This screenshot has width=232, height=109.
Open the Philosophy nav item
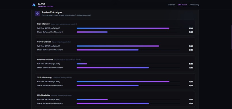pyautogui.click(x=194, y=5)
